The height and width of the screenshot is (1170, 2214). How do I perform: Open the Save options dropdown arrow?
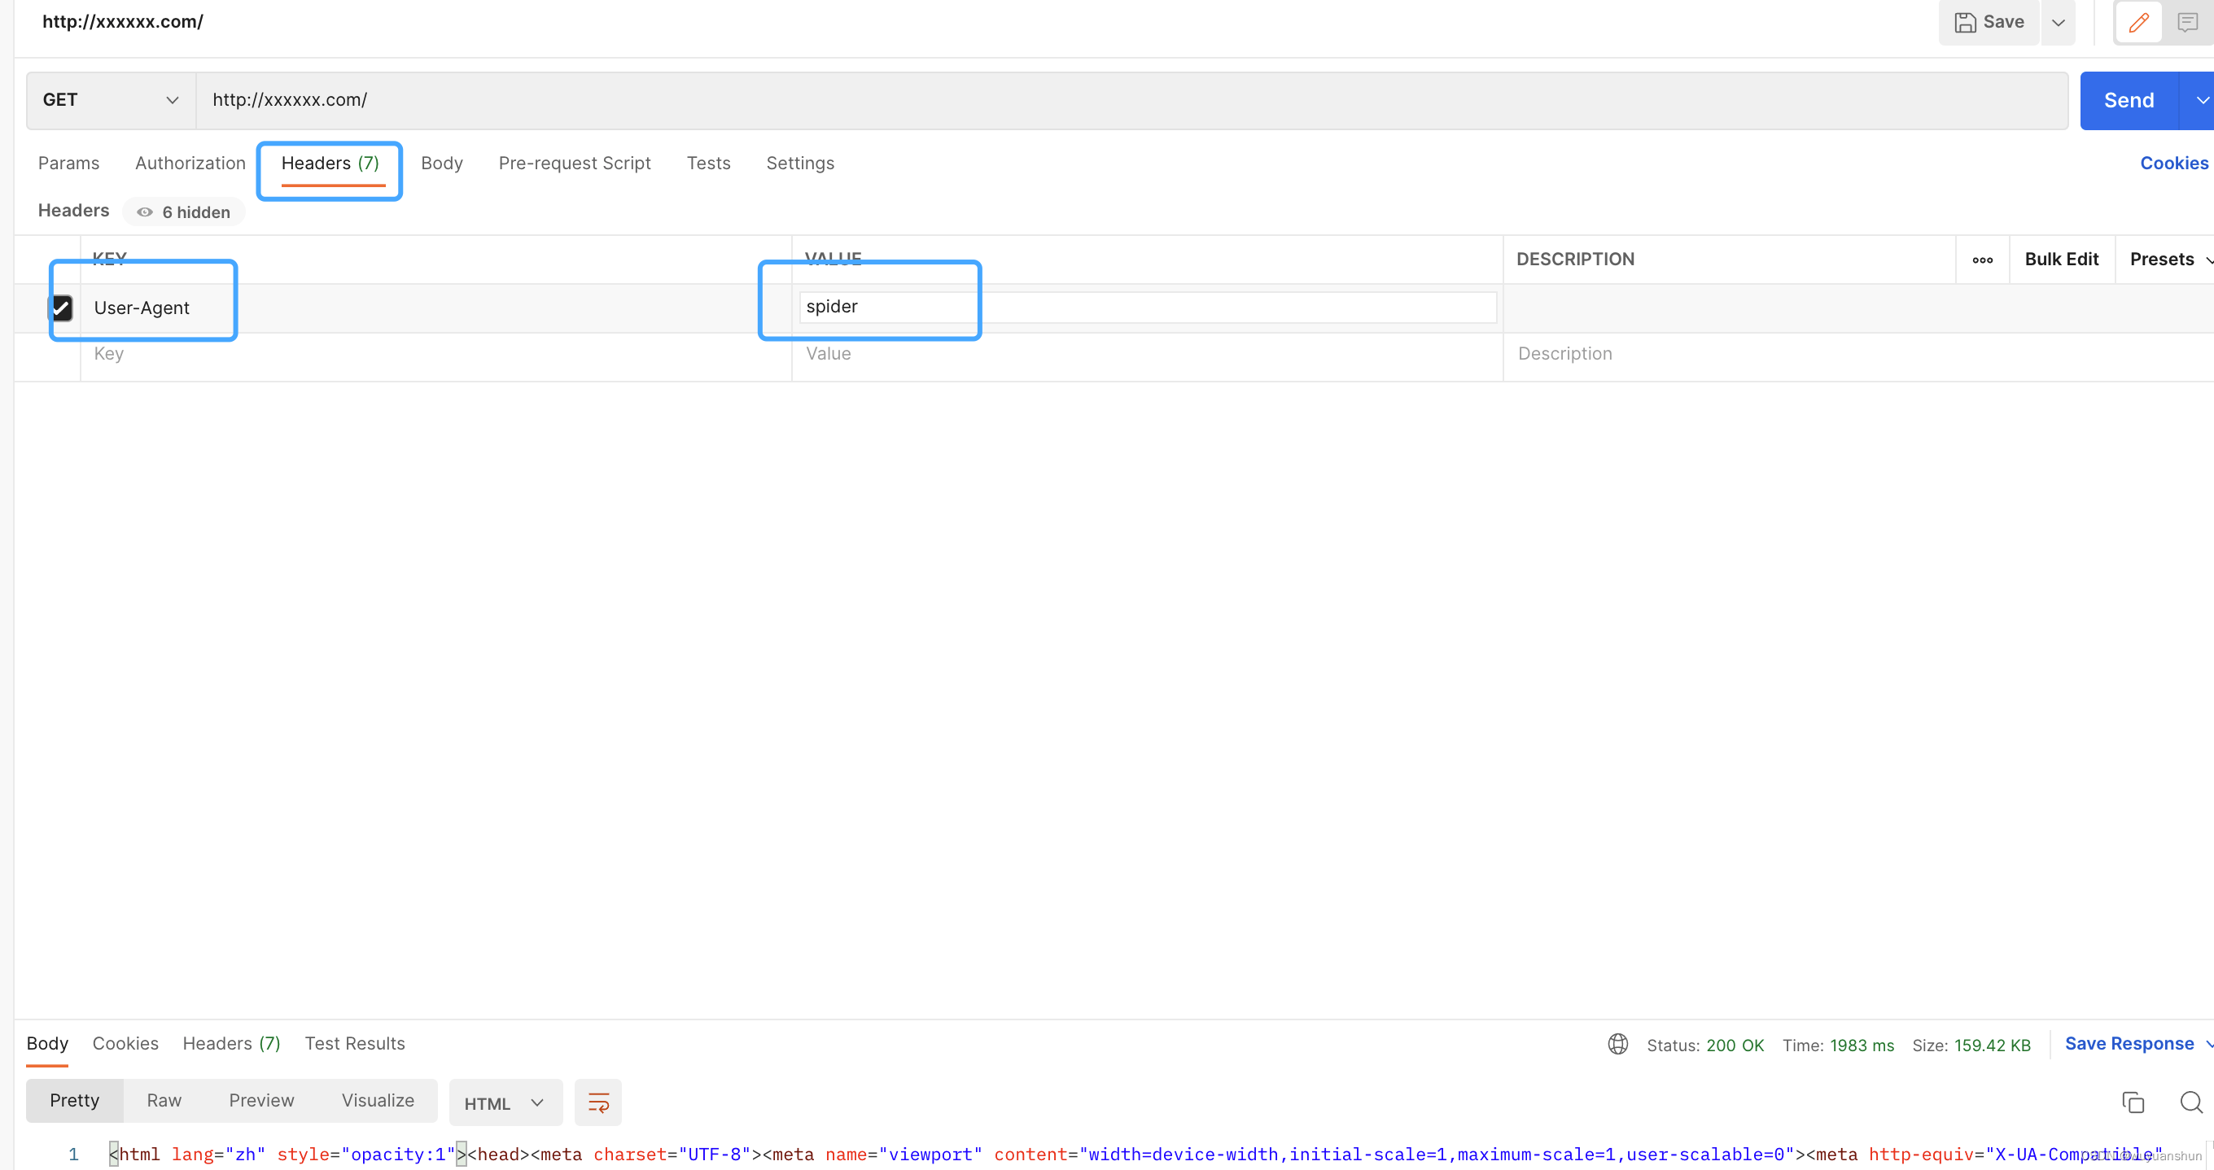click(2059, 22)
